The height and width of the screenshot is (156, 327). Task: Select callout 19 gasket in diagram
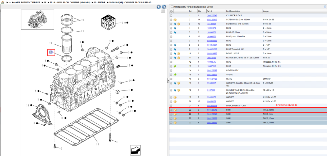(x=82, y=31)
